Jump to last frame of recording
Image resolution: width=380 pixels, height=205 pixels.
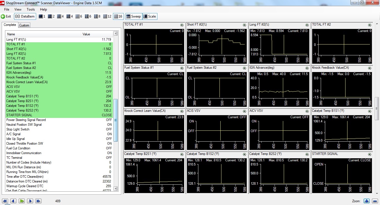38,201
